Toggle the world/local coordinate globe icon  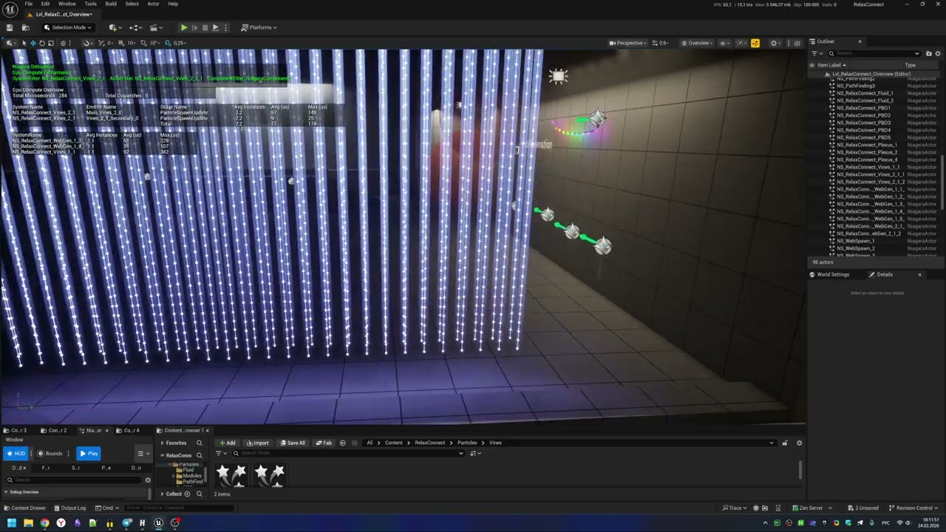click(63, 43)
